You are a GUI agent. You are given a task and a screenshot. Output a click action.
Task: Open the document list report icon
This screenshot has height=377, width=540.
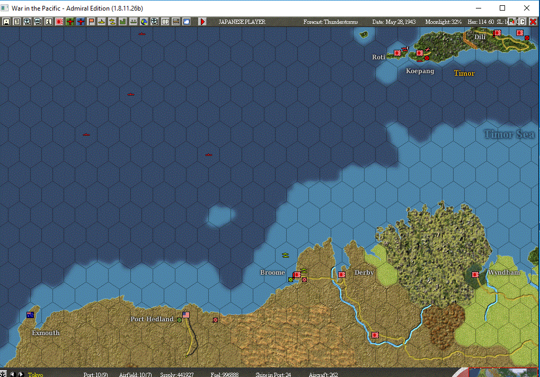(x=17, y=22)
